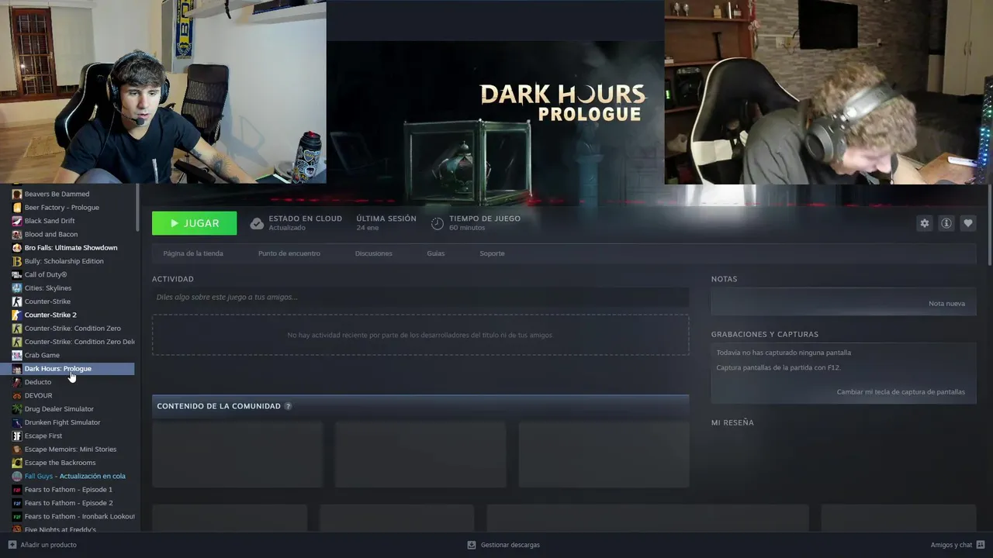Click the Escape the Backrooms icon
Screen dimensions: 993x558
pos(17,463)
